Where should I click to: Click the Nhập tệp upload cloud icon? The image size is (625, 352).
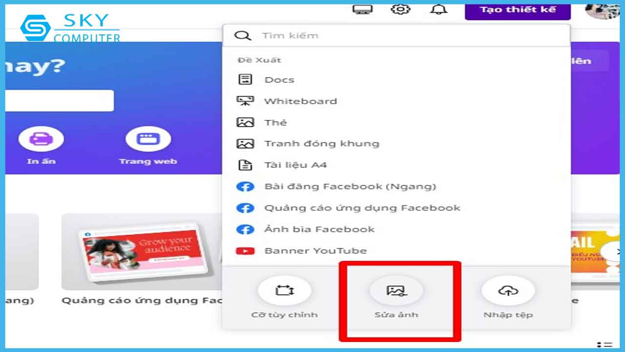pyautogui.click(x=508, y=291)
